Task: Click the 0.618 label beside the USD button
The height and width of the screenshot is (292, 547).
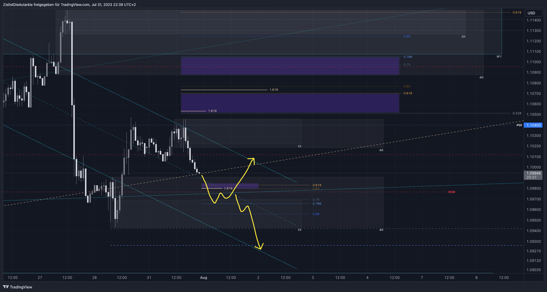Action: click(517, 13)
